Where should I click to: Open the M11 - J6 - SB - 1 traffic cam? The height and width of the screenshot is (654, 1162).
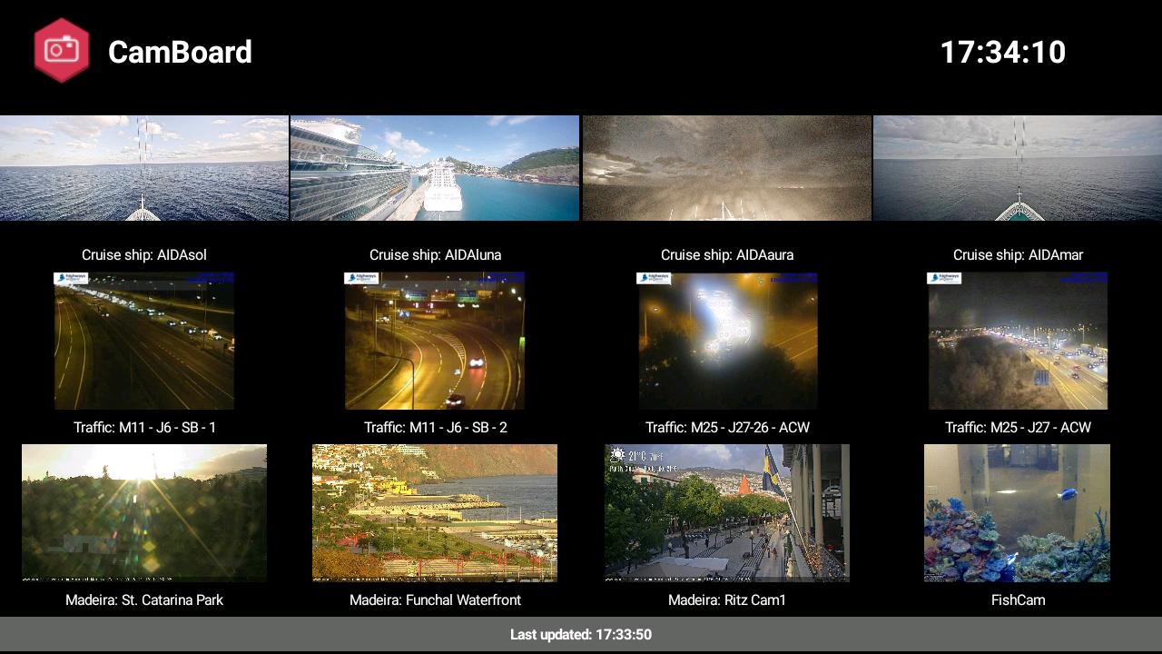[x=144, y=341]
